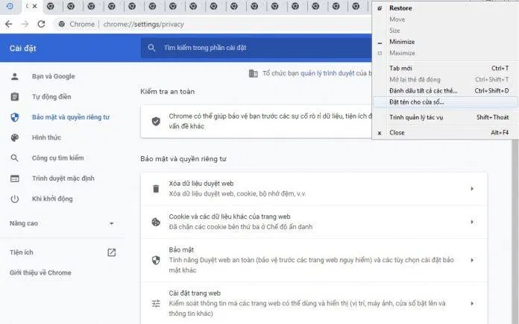This screenshot has width=519, height=324.
Task: Click the Tiện ích external link icon
Action: 112,252
